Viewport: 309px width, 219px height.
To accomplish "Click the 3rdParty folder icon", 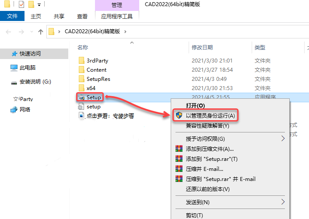I will pos(81,60).
